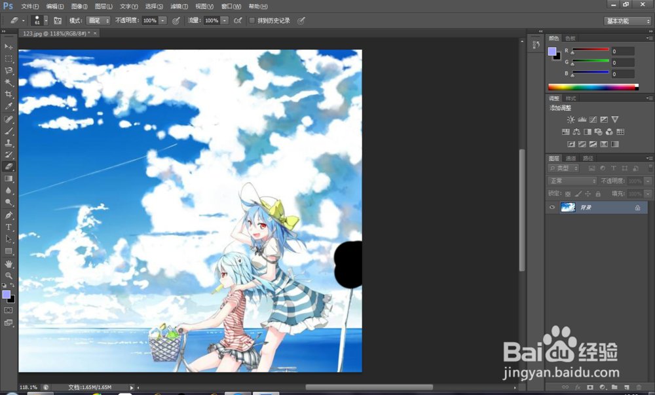The width and height of the screenshot is (655, 395).
Task: Select the Magic Wand tool
Action: pos(9,83)
